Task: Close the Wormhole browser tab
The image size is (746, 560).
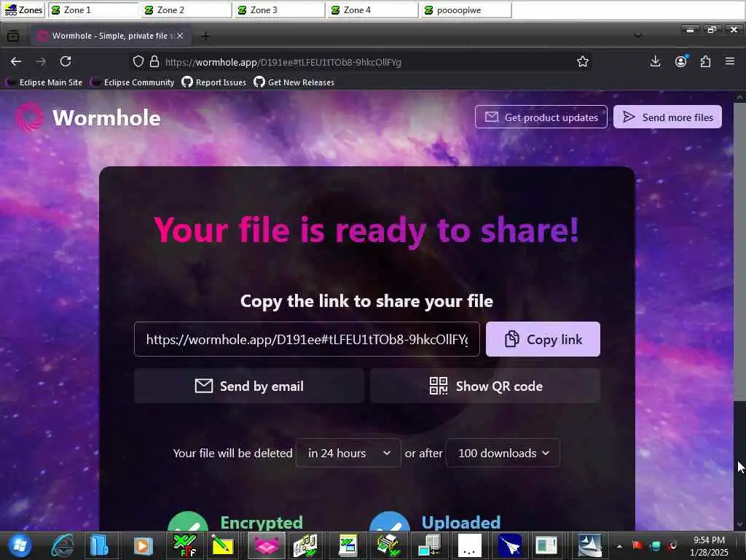Action: (180, 36)
